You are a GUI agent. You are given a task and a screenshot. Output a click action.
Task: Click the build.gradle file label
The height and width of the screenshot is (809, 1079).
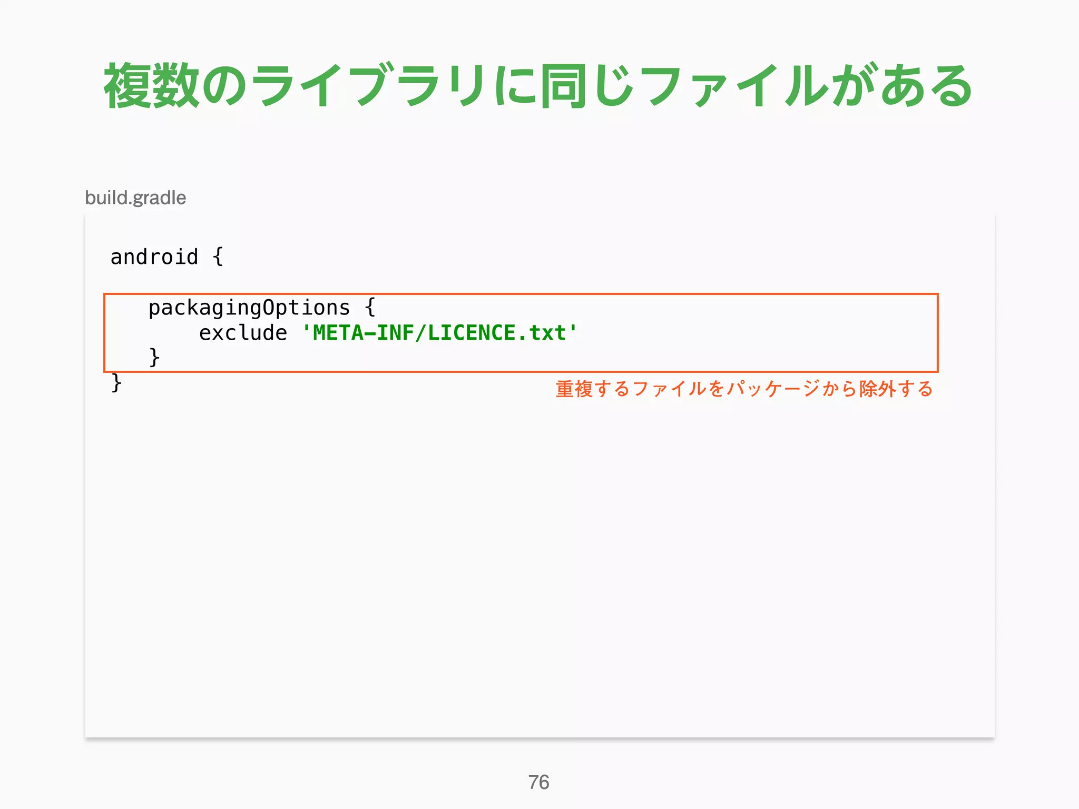[135, 198]
